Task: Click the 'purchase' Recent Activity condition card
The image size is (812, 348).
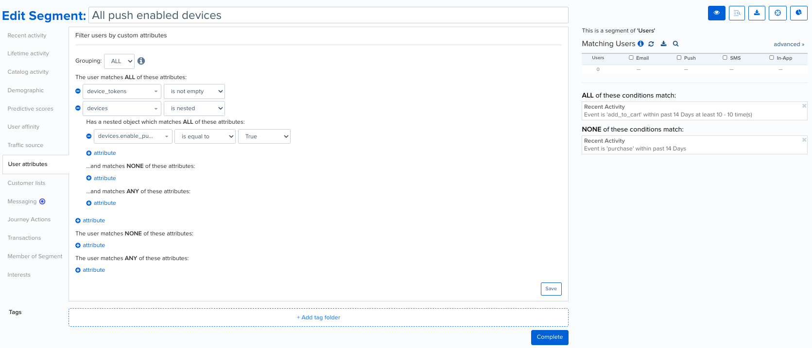Action: (x=694, y=145)
